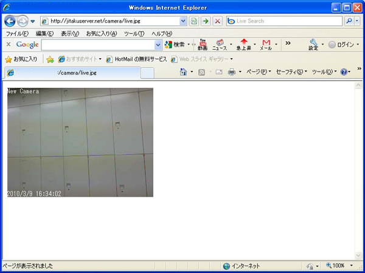Open the お気に入り(A) menu
This screenshot has height=273, width=365.
pyautogui.click(x=102, y=33)
